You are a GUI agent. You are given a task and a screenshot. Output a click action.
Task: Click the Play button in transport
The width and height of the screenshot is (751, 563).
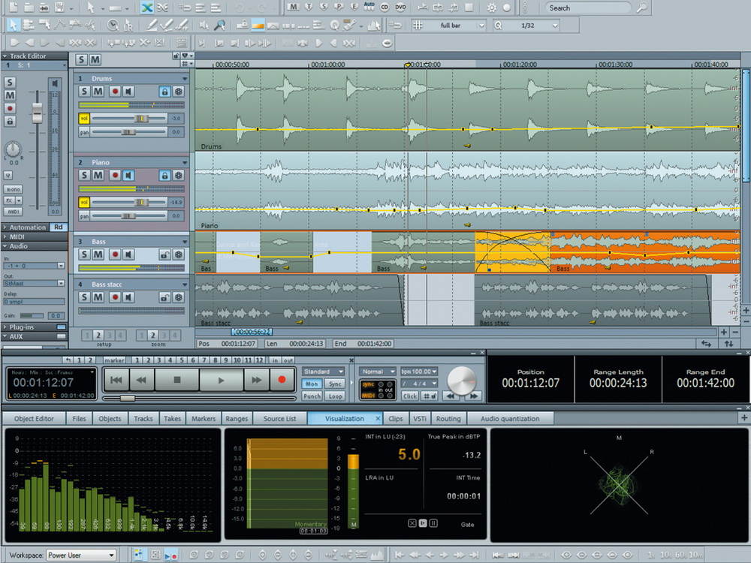(221, 381)
